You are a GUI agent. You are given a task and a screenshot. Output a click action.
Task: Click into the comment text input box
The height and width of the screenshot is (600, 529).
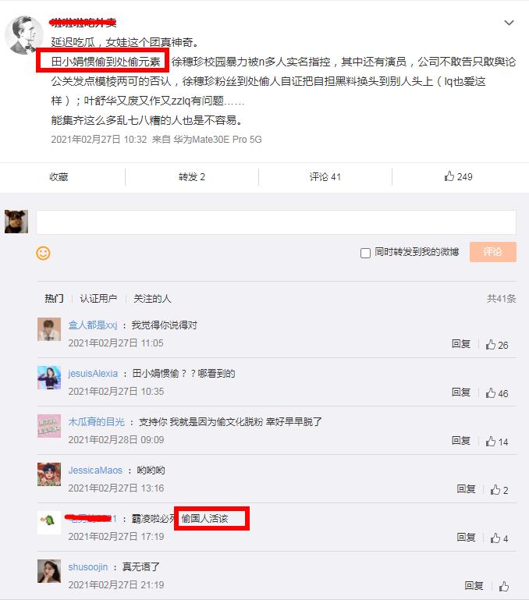point(276,222)
